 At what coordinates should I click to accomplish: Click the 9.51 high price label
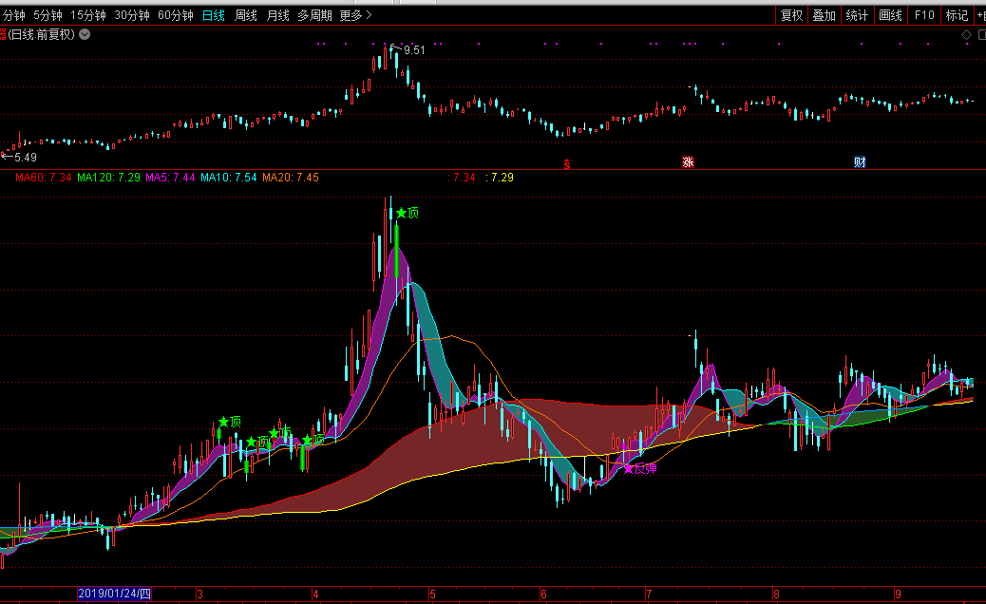coord(414,49)
